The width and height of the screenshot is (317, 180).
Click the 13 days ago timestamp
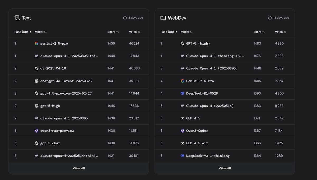281,18
